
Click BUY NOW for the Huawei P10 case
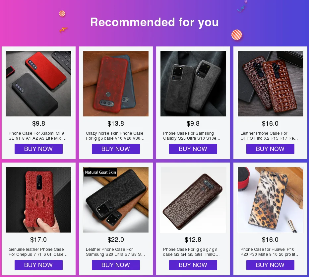coord(271,265)
